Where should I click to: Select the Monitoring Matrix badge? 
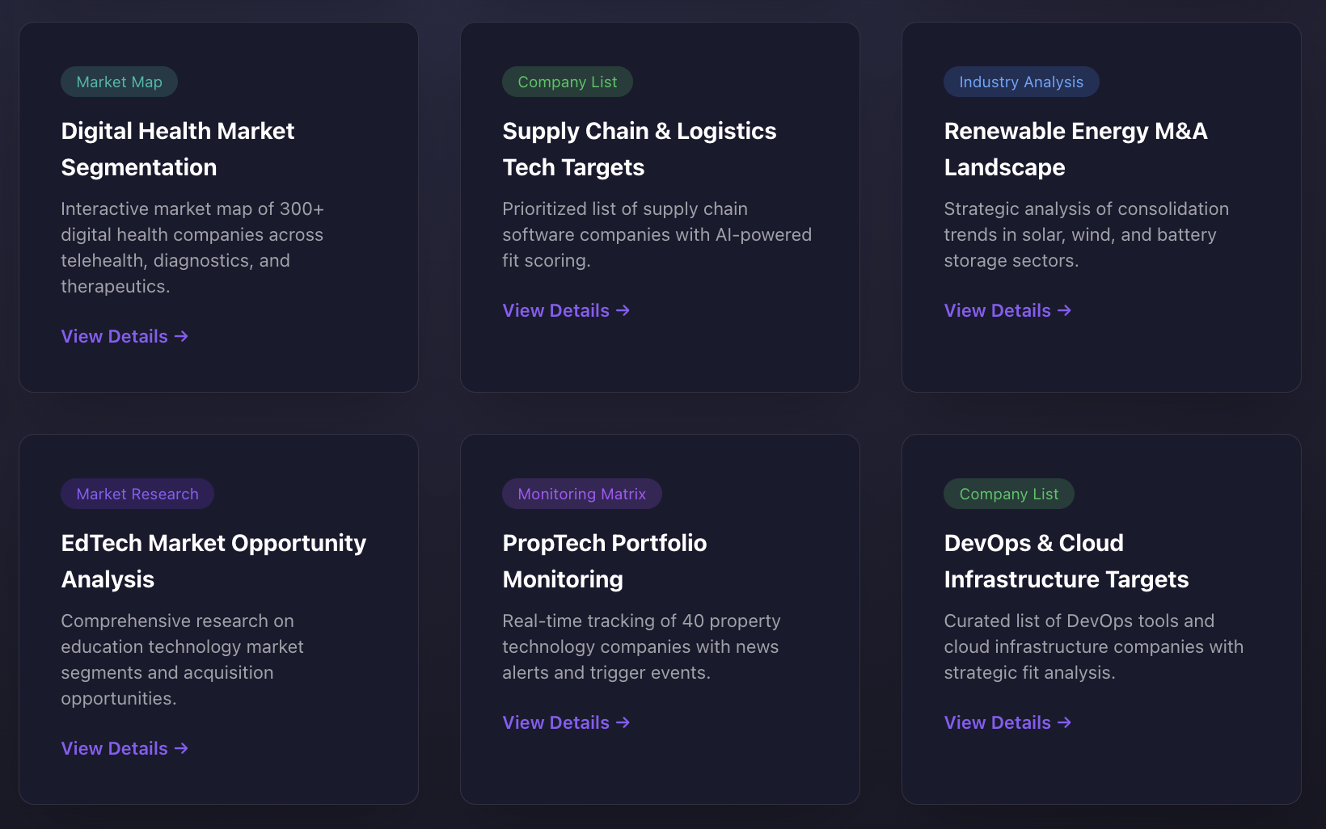581,494
